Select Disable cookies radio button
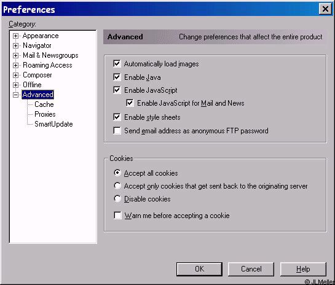 (117, 199)
